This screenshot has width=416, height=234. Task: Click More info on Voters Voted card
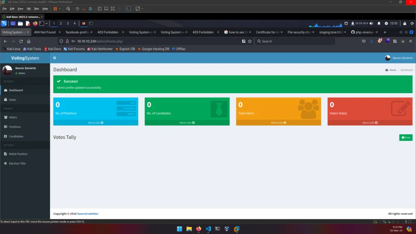pyautogui.click(x=370, y=123)
